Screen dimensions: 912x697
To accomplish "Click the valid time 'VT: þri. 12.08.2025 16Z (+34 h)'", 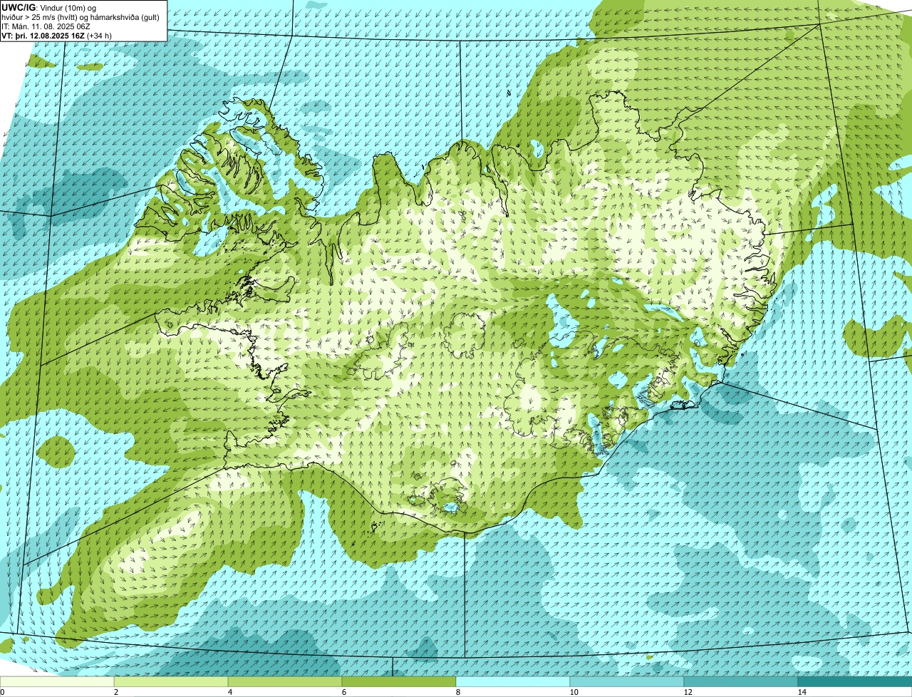I will click(x=57, y=35).
